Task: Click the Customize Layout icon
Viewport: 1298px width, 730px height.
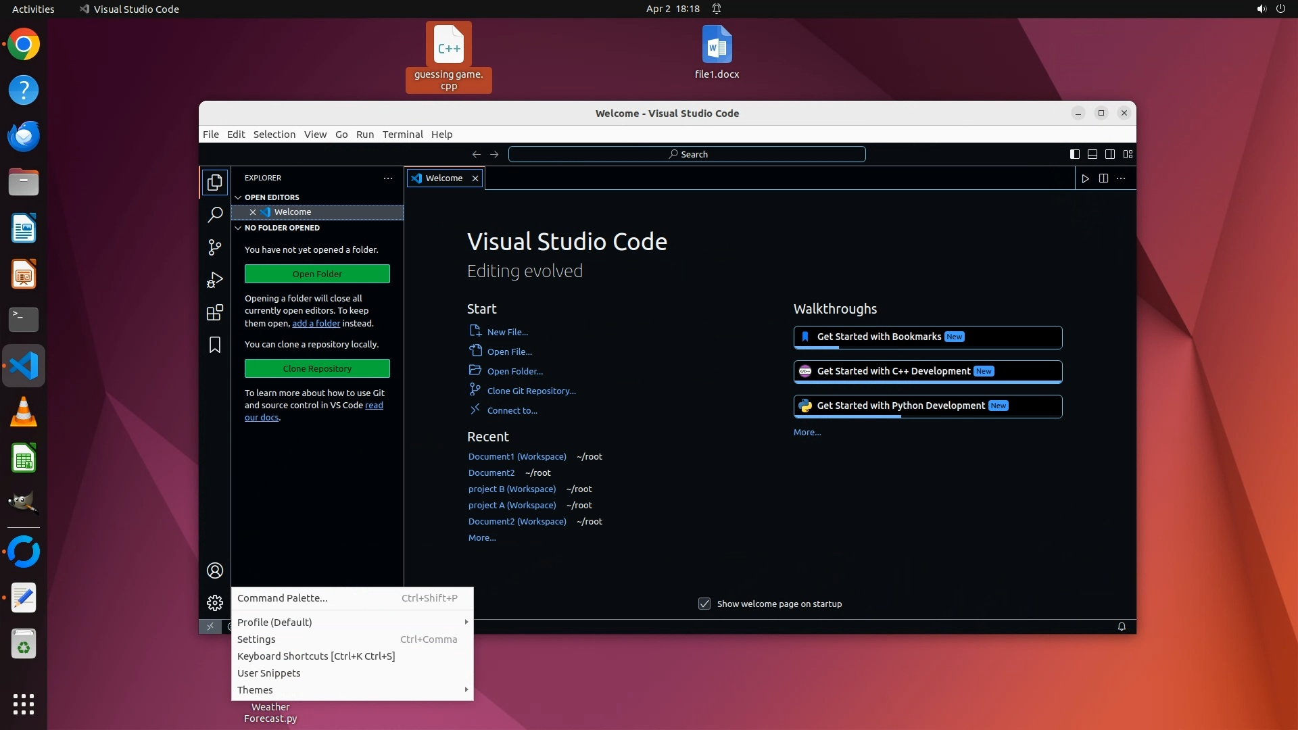Action: coord(1128,154)
